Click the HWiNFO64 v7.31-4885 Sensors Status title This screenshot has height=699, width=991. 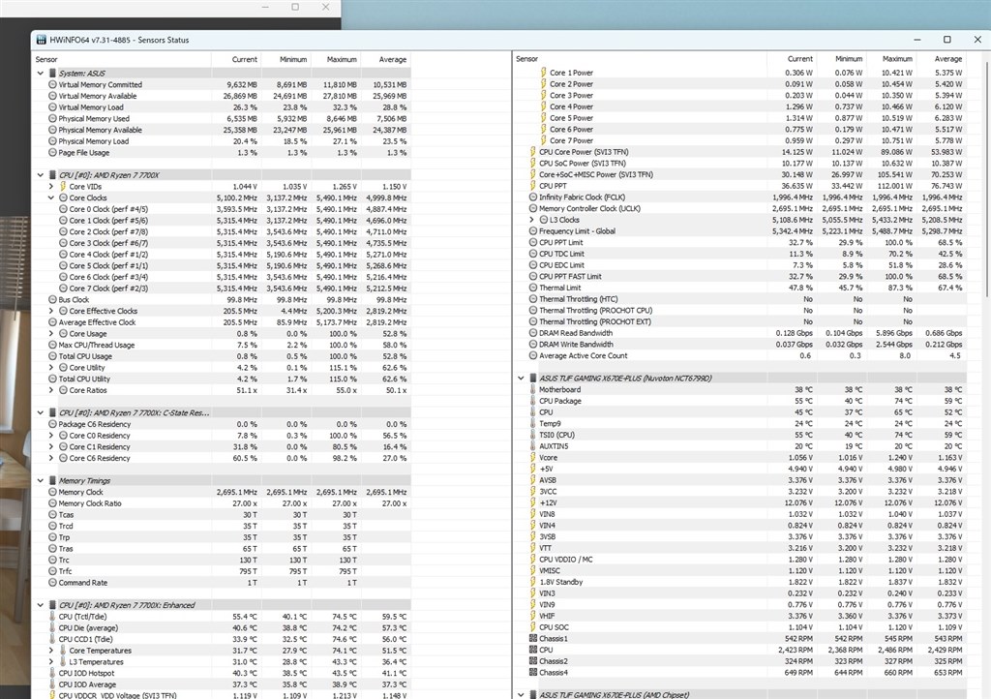[x=119, y=40]
